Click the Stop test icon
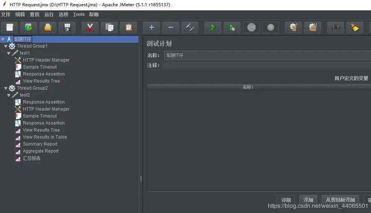 click(x=252, y=27)
